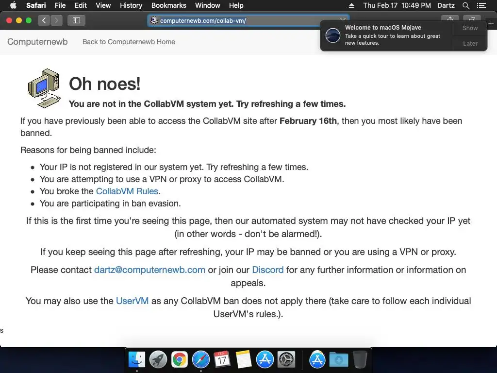Open Finder from the Dock
The height and width of the screenshot is (373, 497).
[x=137, y=360]
